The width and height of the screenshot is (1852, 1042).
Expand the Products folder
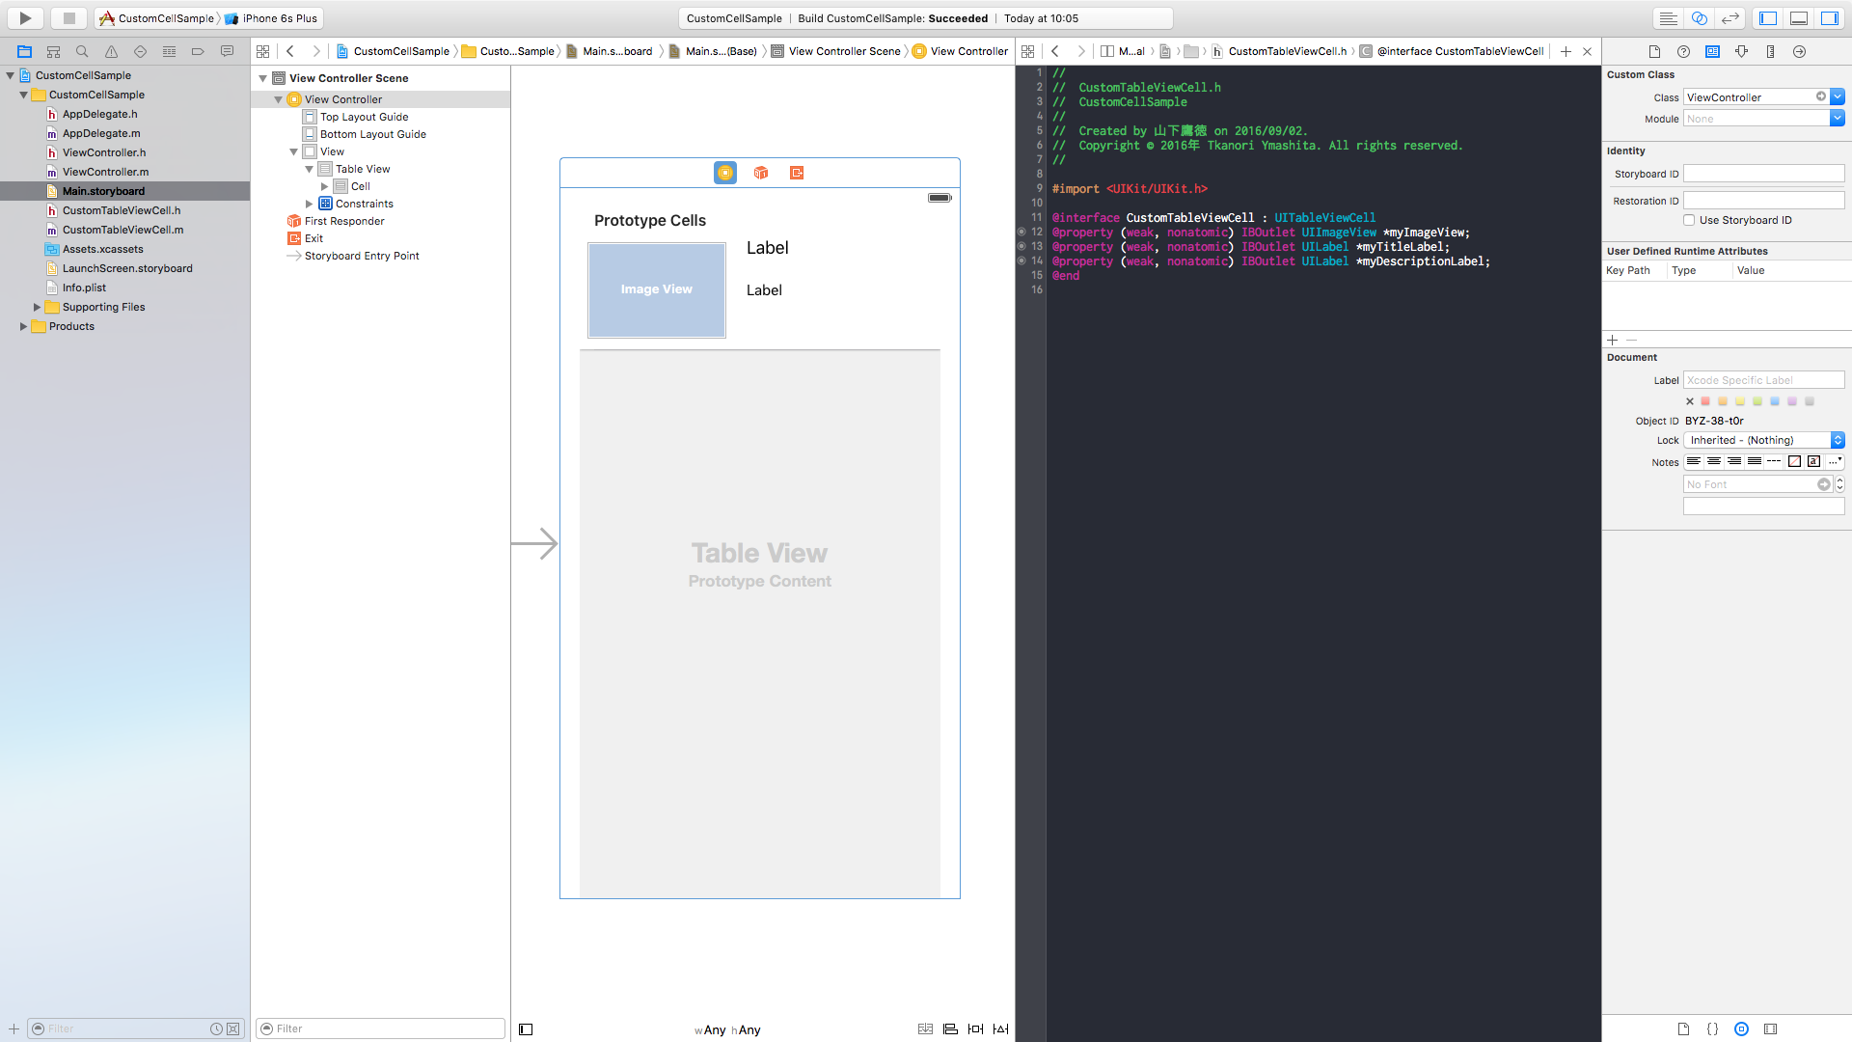(x=23, y=326)
